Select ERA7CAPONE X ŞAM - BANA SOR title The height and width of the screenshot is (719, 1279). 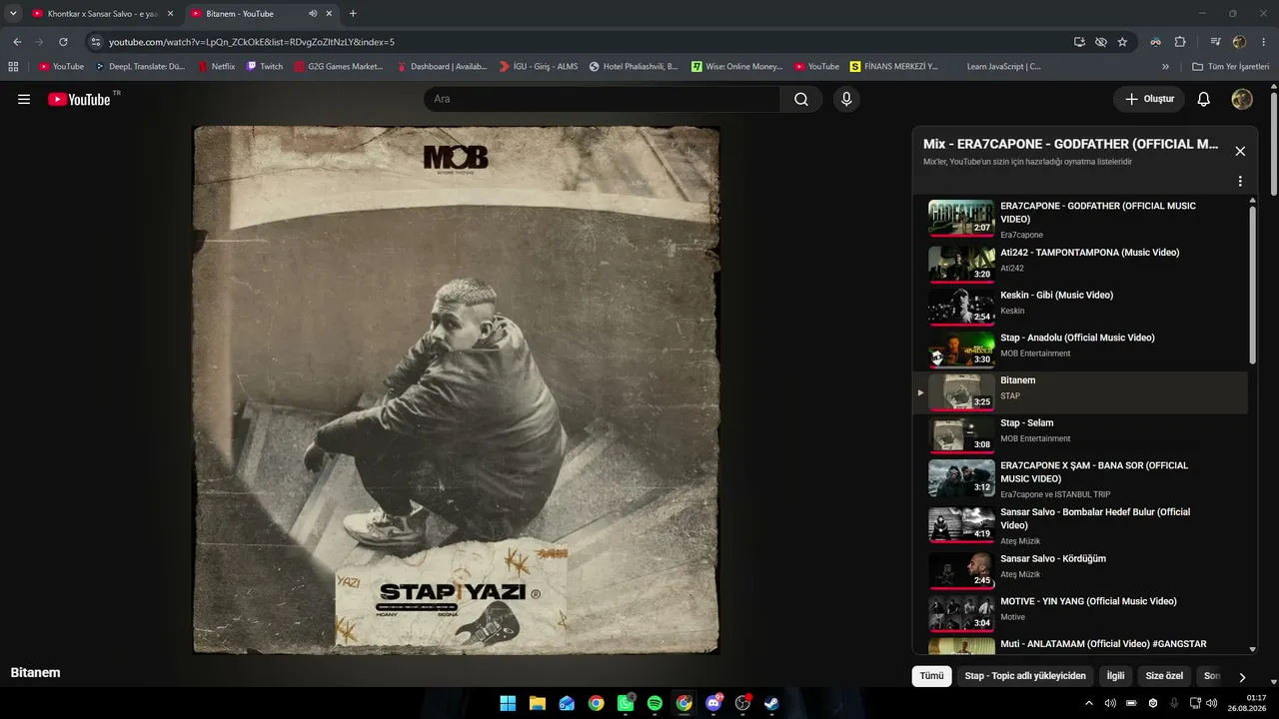pos(1094,472)
